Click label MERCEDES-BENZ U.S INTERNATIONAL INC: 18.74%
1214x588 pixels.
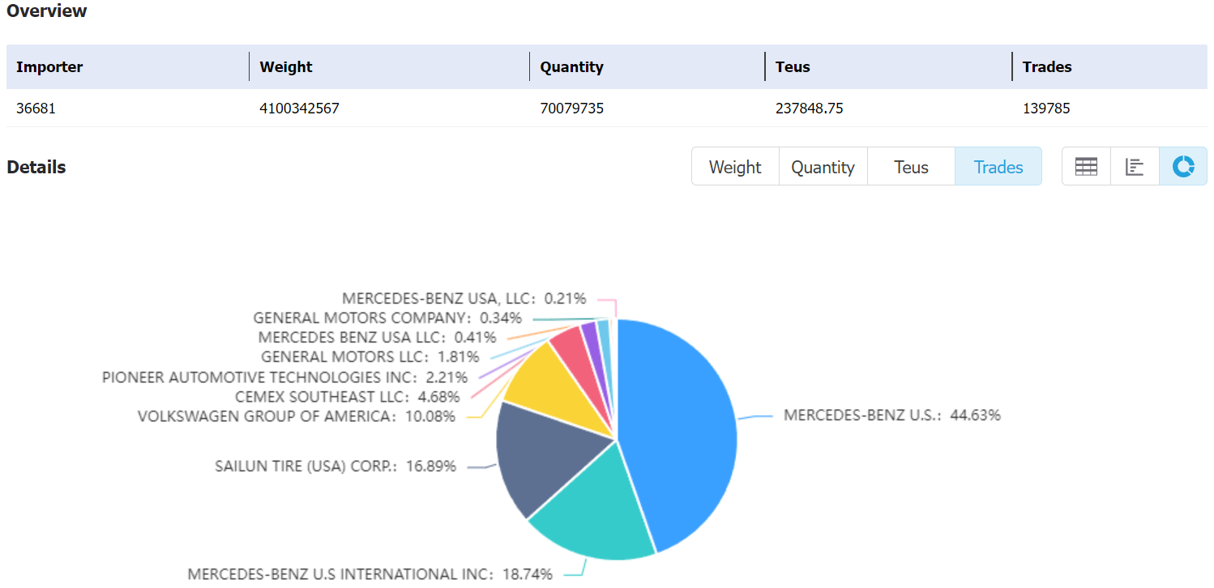click(370, 574)
